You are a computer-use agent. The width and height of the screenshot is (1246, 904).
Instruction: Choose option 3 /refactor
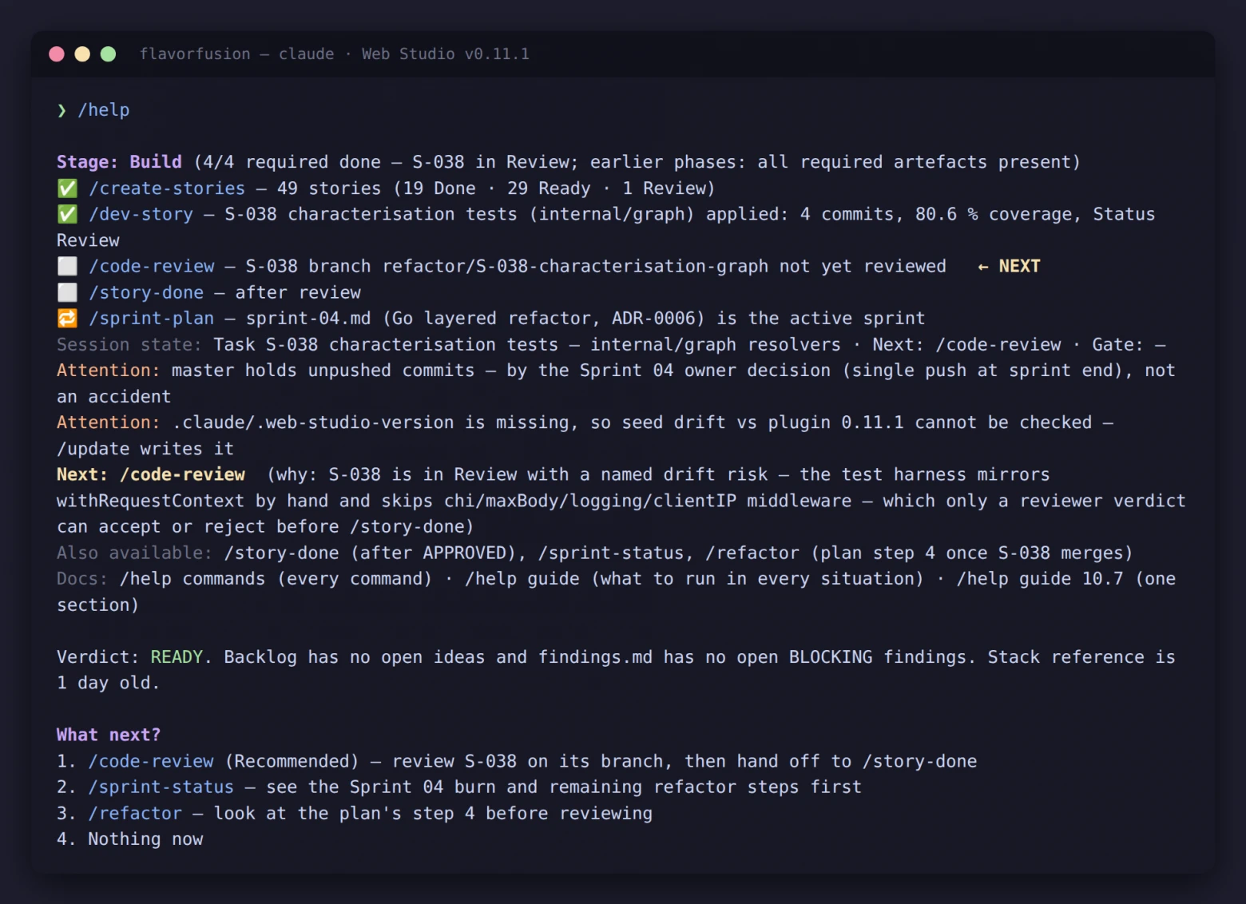(x=355, y=814)
